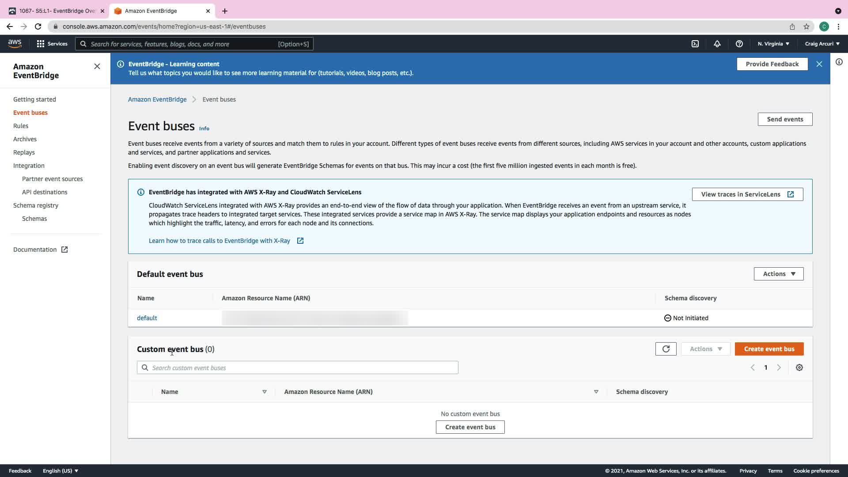
Task: Bookmark this page with star icon
Action: click(806, 26)
